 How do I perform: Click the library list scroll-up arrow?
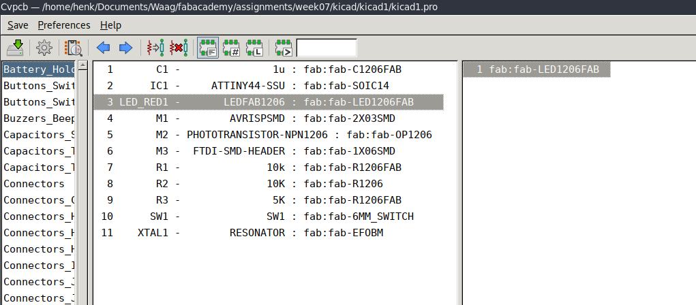click(x=82, y=65)
